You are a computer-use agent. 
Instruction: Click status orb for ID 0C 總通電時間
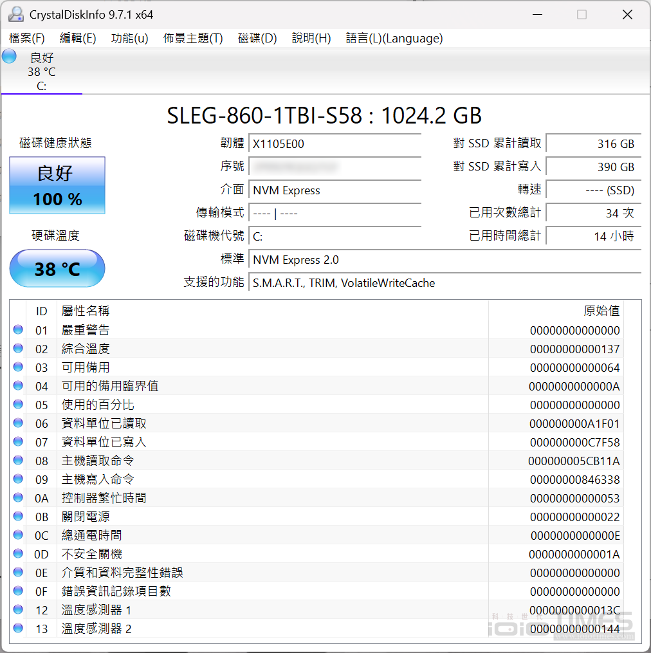18,535
